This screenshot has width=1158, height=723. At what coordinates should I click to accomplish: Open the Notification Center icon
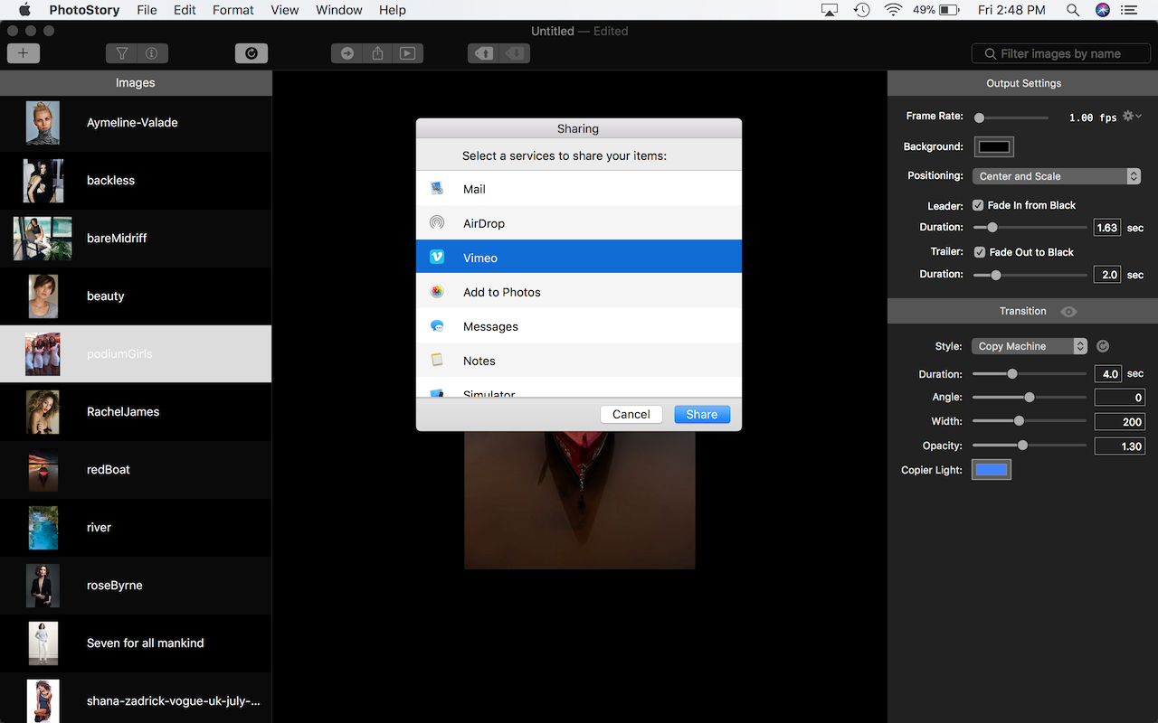coord(1131,10)
